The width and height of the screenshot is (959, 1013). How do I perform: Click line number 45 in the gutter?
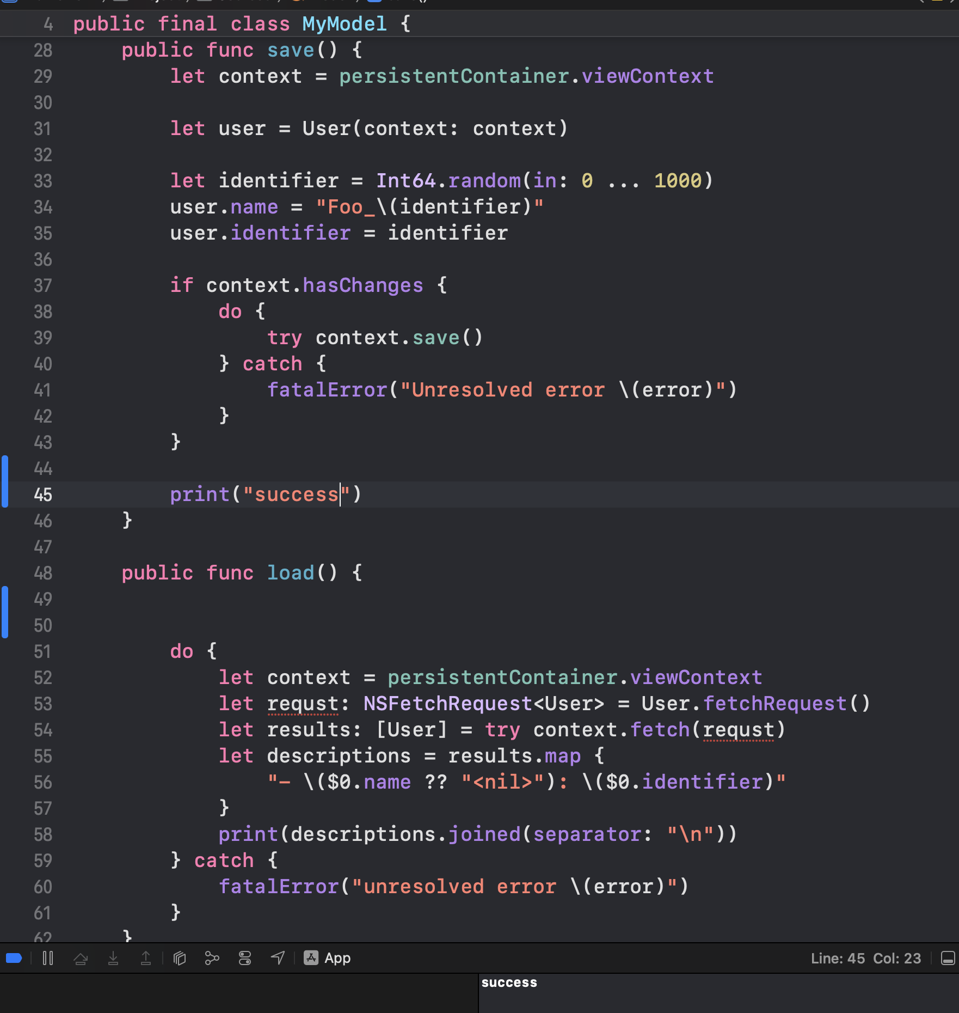coord(43,495)
